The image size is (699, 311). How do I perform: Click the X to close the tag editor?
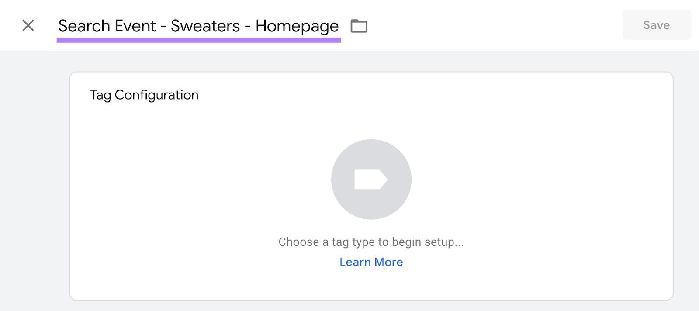(x=28, y=25)
